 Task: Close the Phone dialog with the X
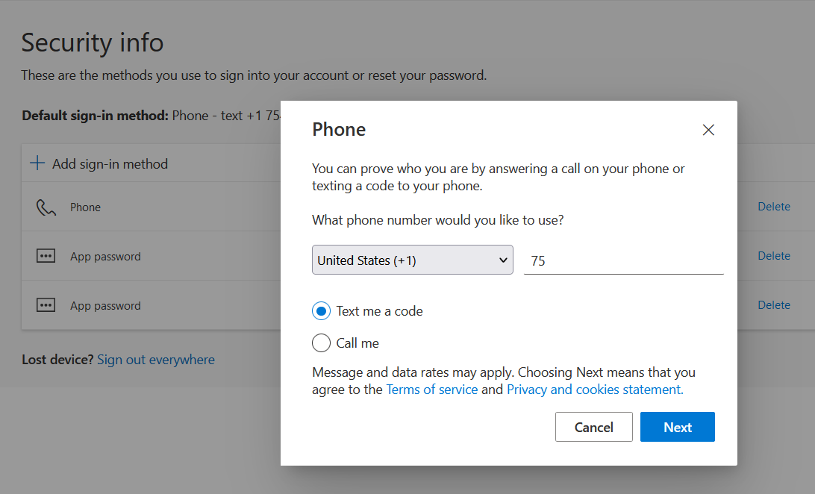coord(708,129)
